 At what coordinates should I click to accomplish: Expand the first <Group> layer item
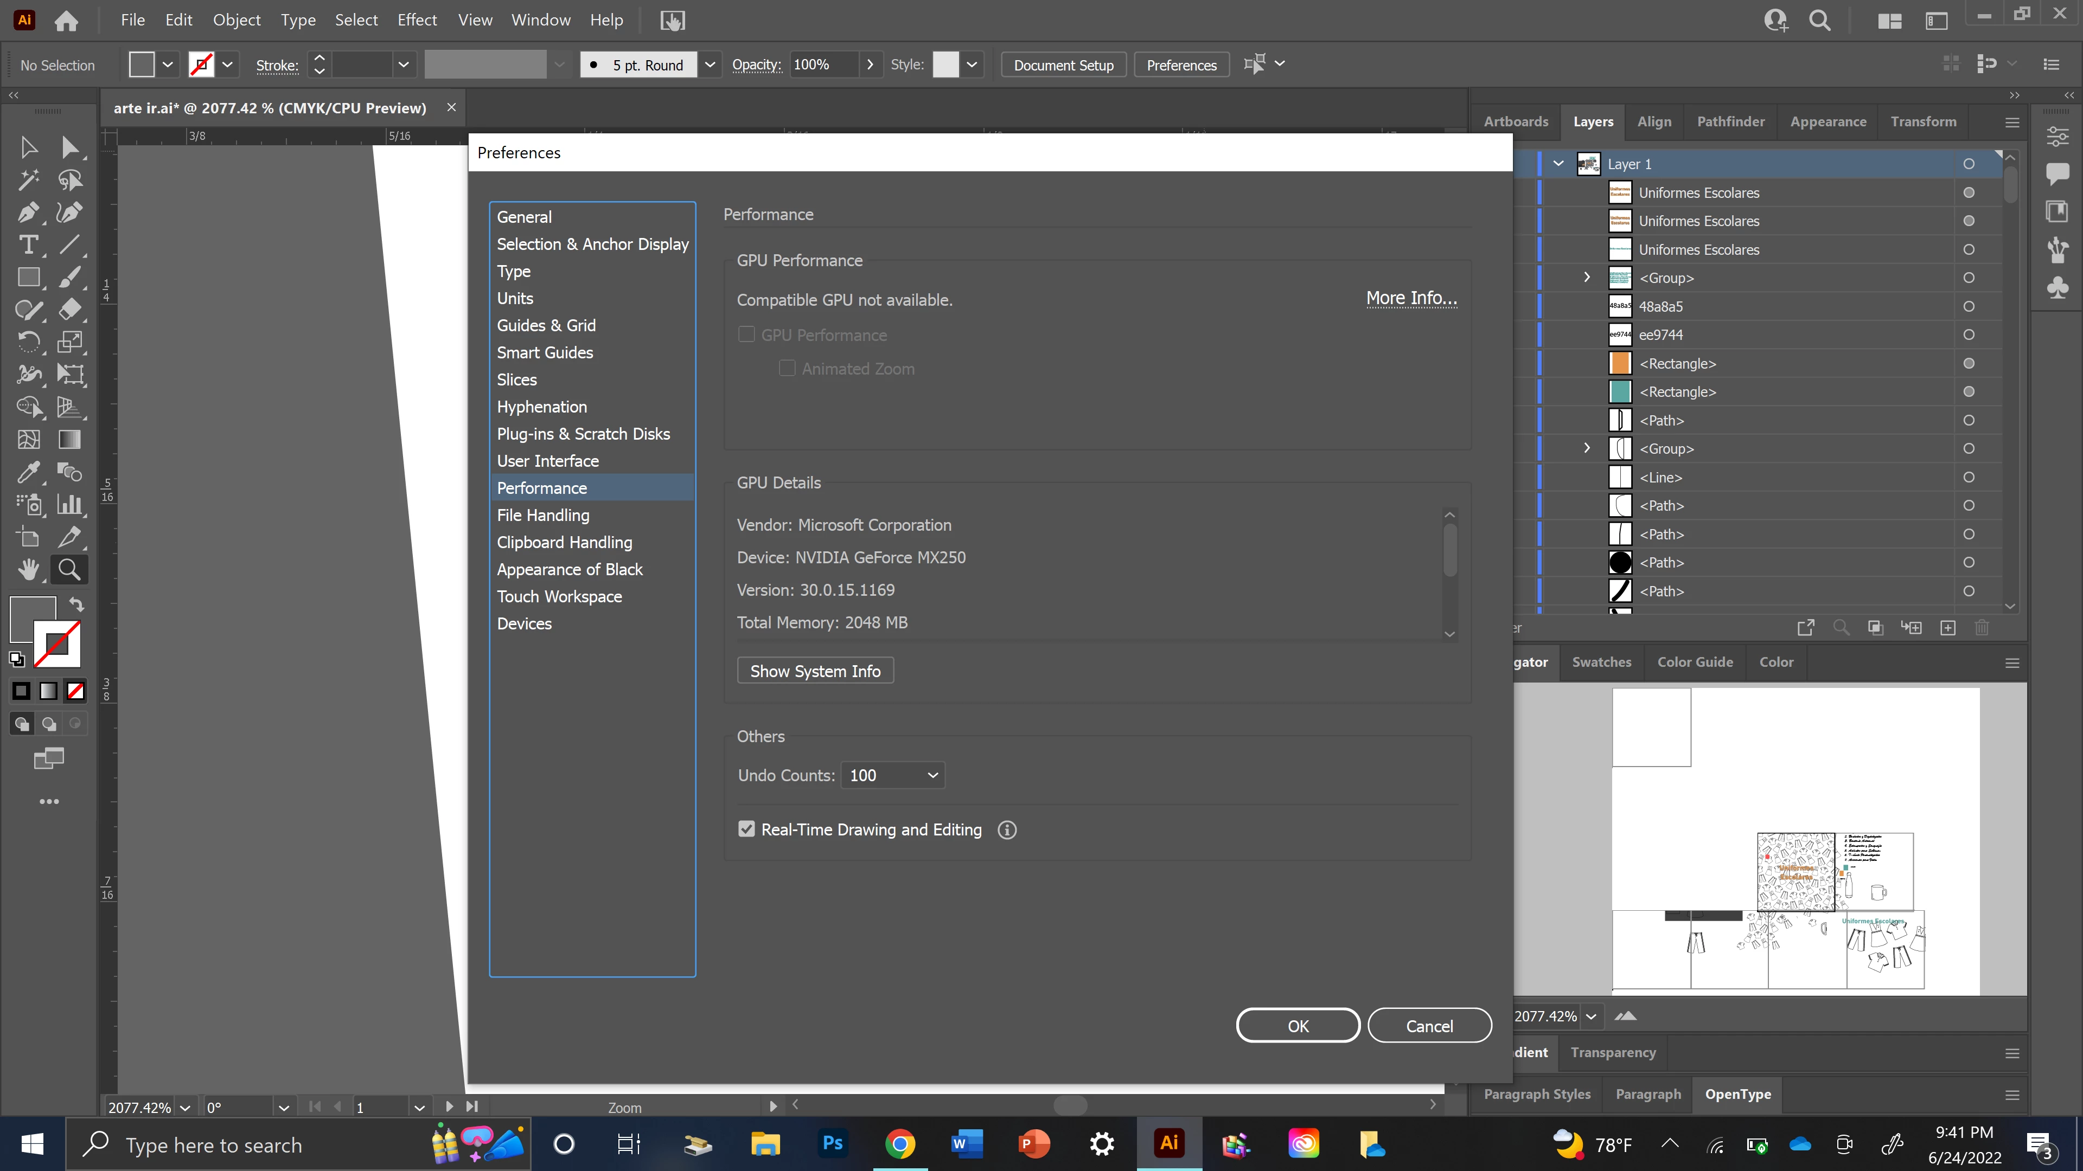click(1587, 278)
